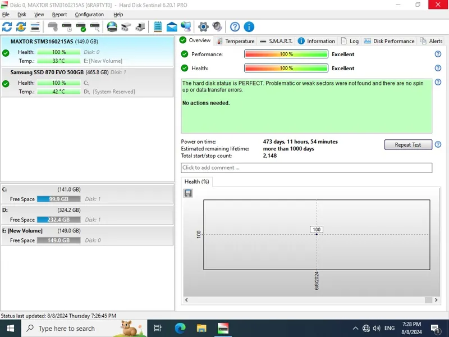This screenshot has height=337, width=449.
Task: Open the Configuration menu
Action: point(89,15)
